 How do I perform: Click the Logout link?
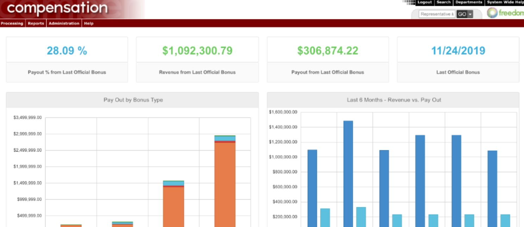click(x=424, y=2)
